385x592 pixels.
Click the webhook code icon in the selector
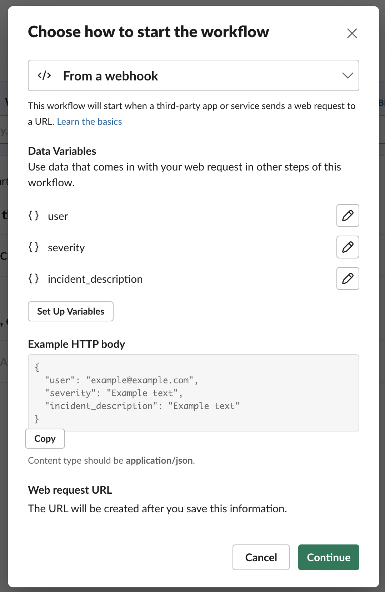coord(45,76)
